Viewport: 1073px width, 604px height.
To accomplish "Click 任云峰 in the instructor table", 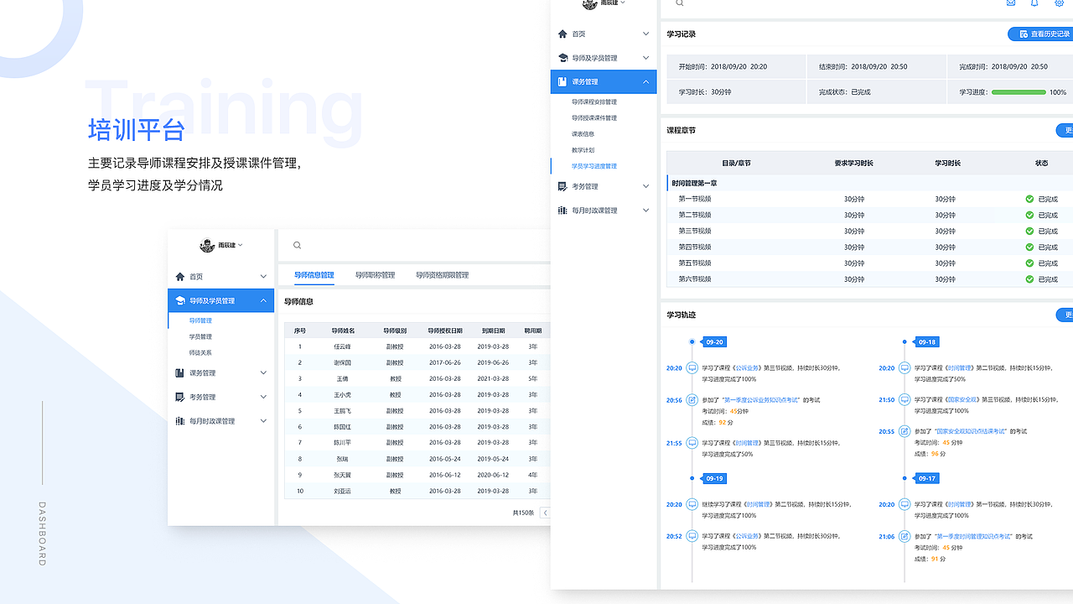I will point(343,346).
